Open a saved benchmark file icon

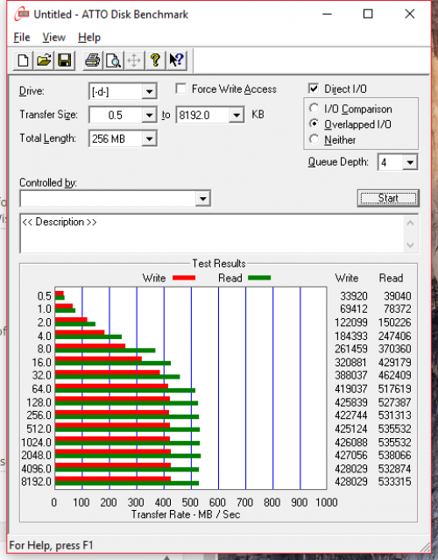pos(44,60)
